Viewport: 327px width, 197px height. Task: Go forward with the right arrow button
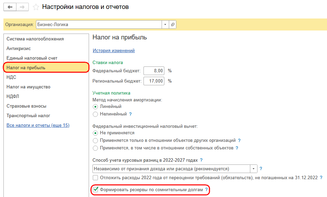[x=22, y=7]
